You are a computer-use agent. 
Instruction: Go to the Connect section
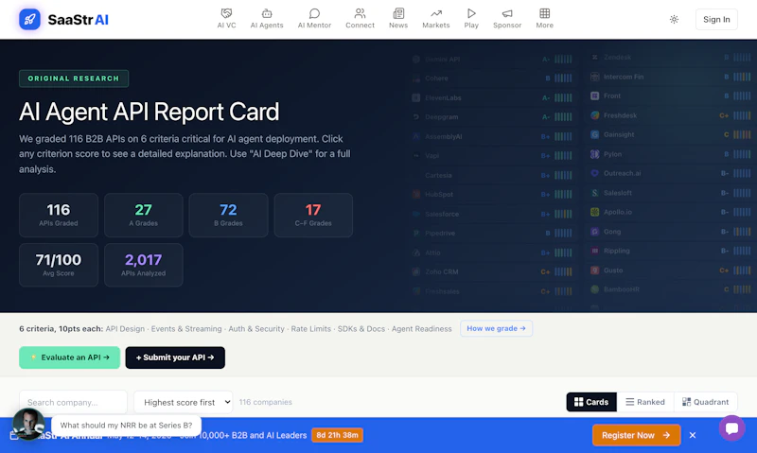click(360, 19)
